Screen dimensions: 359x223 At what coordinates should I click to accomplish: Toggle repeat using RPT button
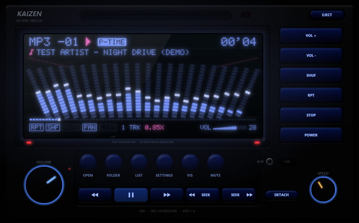coord(311,95)
